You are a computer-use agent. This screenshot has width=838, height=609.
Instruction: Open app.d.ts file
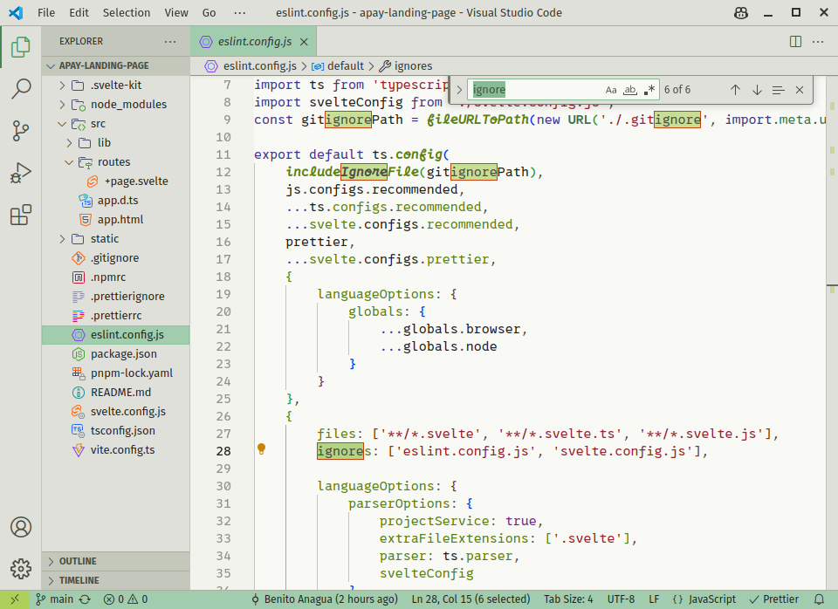pos(116,201)
